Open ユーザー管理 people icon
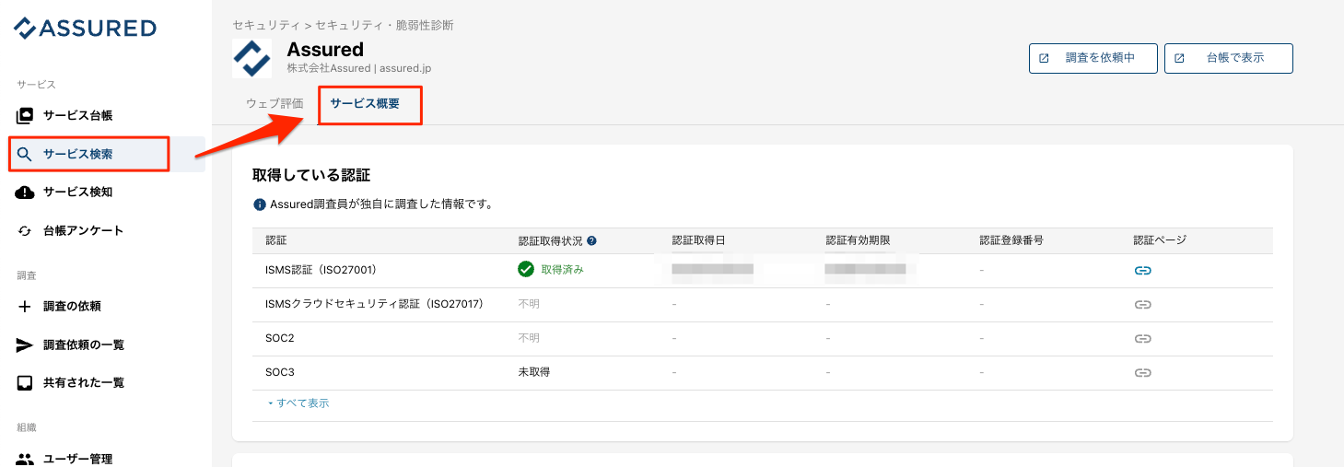 [x=25, y=459]
